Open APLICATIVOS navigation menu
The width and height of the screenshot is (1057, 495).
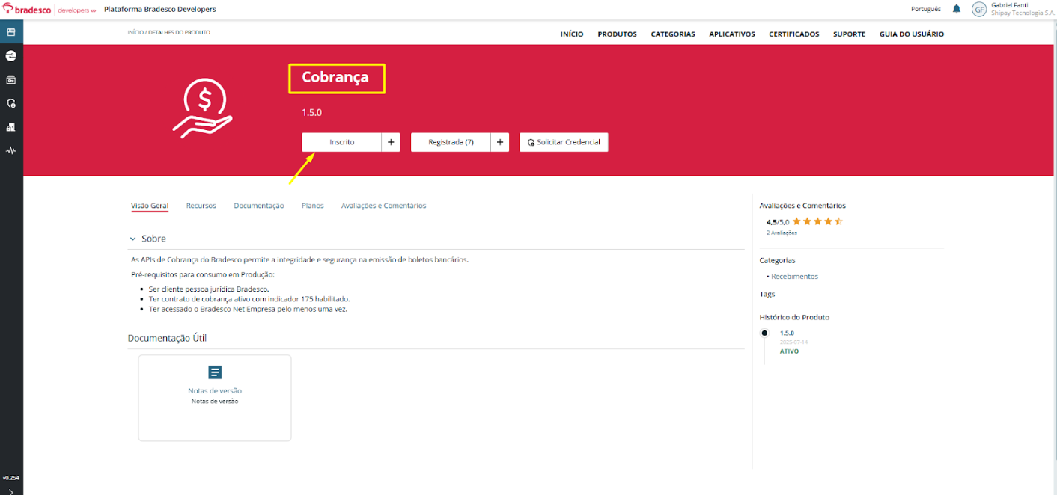click(732, 34)
